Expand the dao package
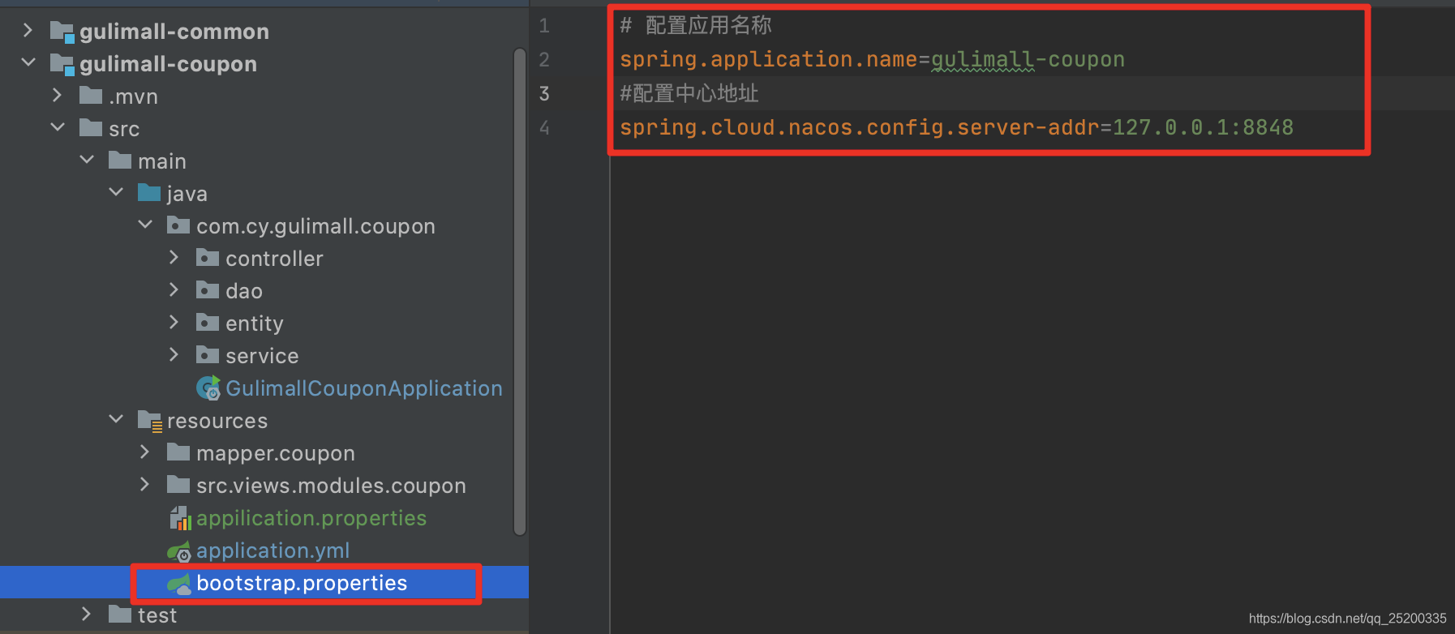The image size is (1455, 634). pos(174,290)
